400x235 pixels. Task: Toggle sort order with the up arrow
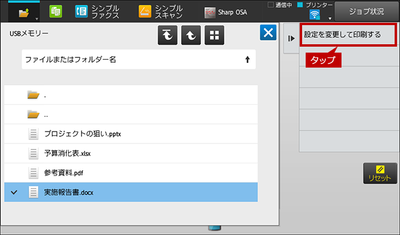click(x=247, y=60)
